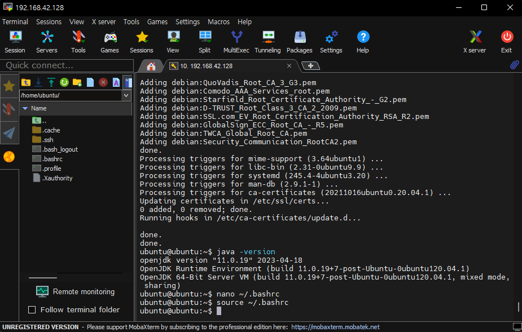
Task: Refresh the SFTP folder listing
Action: [64, 82]
